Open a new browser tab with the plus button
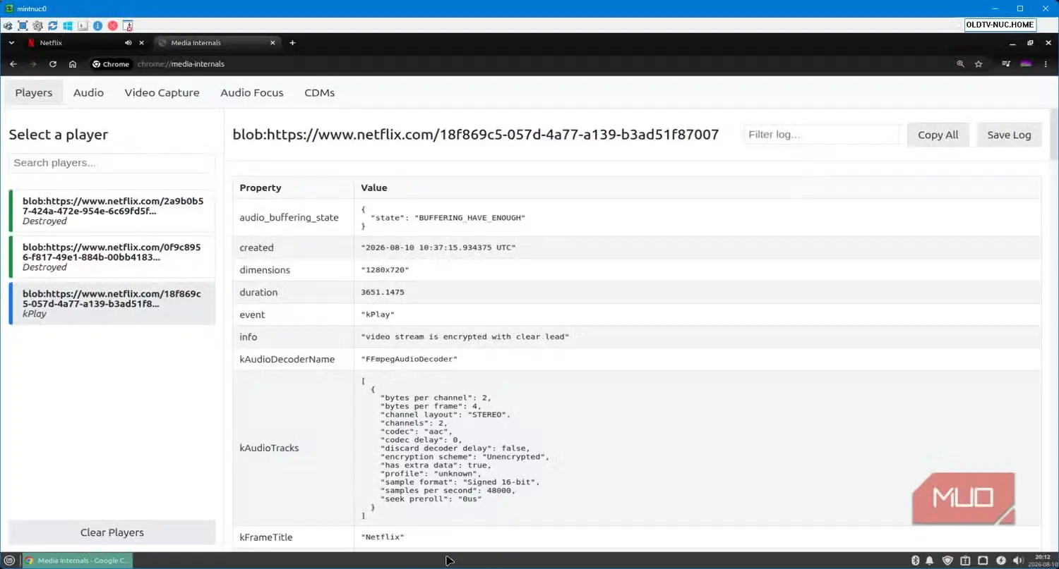The height and width of the screenshot is (569, 1059). tap(292, 43)
